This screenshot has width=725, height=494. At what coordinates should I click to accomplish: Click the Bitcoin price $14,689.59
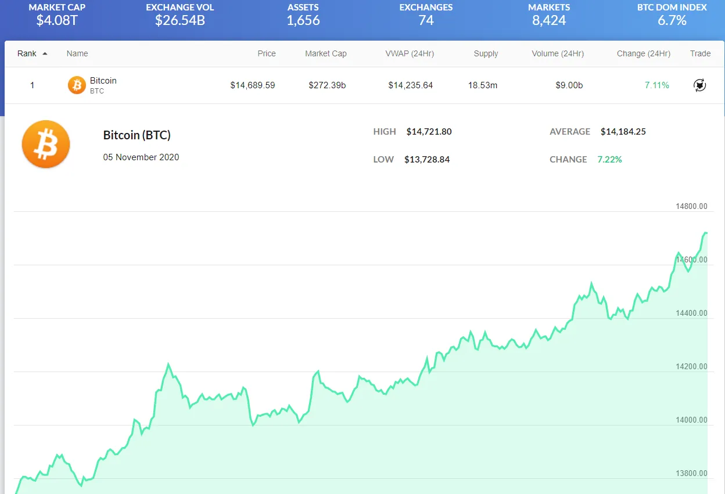click(x=253, y=85)
